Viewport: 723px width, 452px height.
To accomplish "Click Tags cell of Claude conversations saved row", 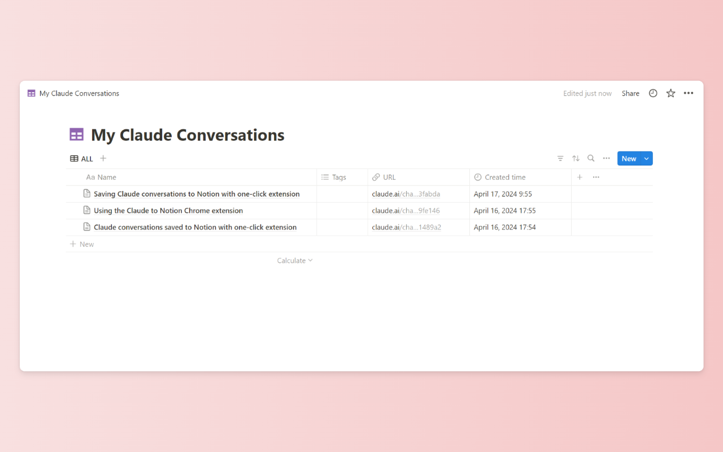I will tap(342, 227).
